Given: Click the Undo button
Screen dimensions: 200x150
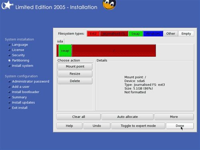Looking at the screenshot, I should click(x=97, y=126).
